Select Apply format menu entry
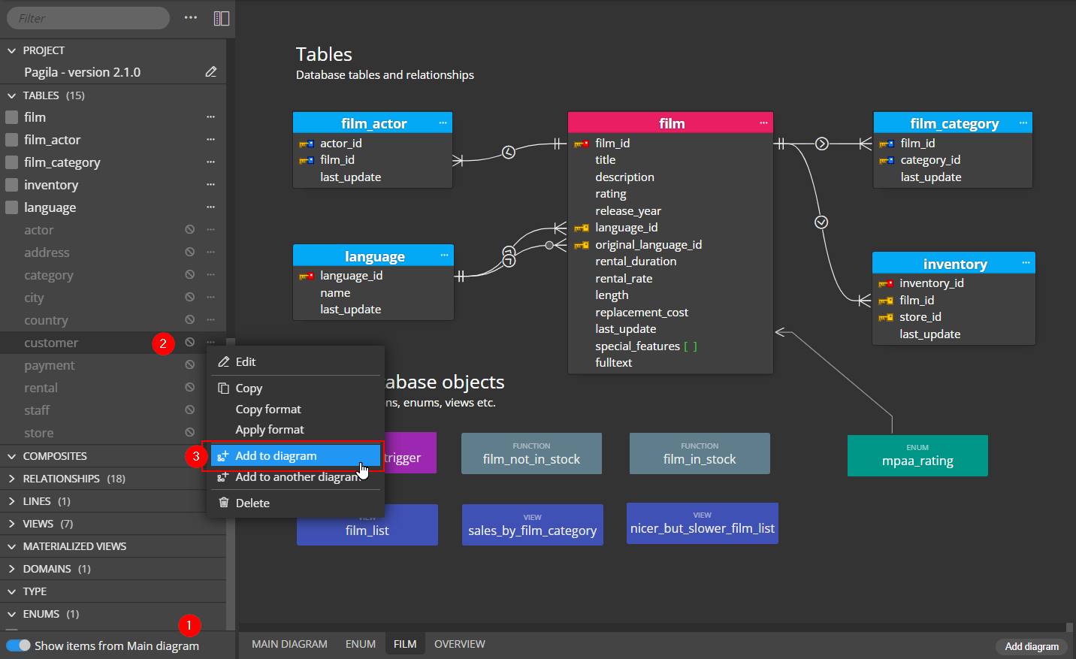 pos(295,429)
